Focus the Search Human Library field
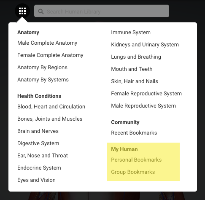205x200 pixels. click(102, 11)
